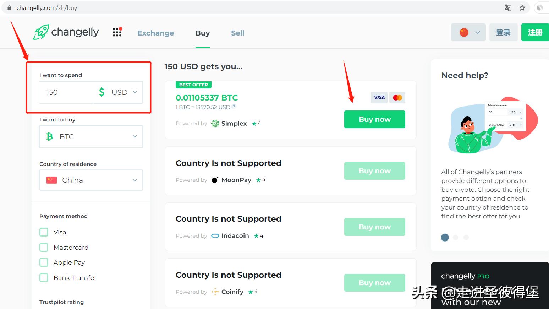Click the question mark beside BTC rate
The width and height of the screenshot is (549, 309).
coord(234,107)
